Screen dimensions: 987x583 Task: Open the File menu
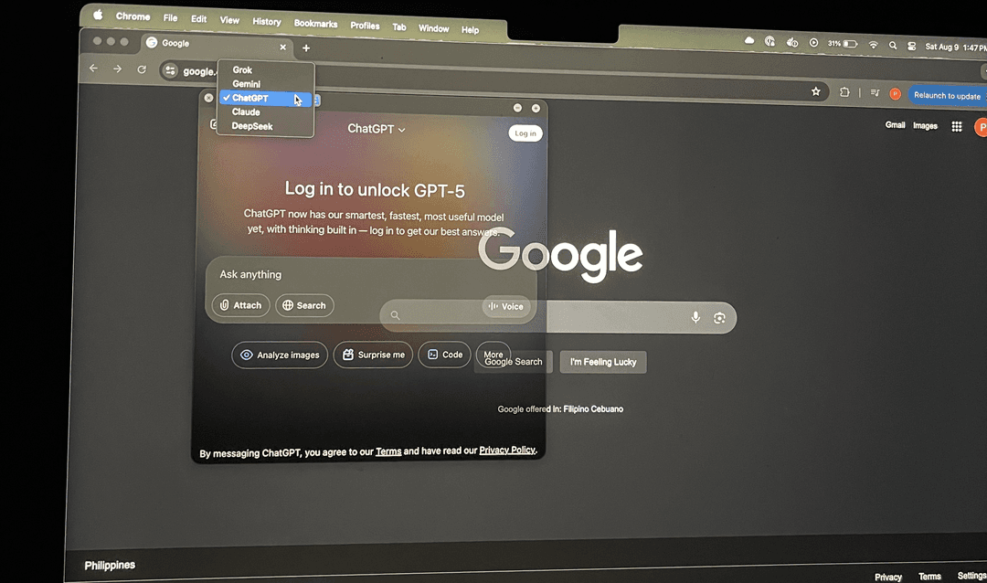(170, 17)
